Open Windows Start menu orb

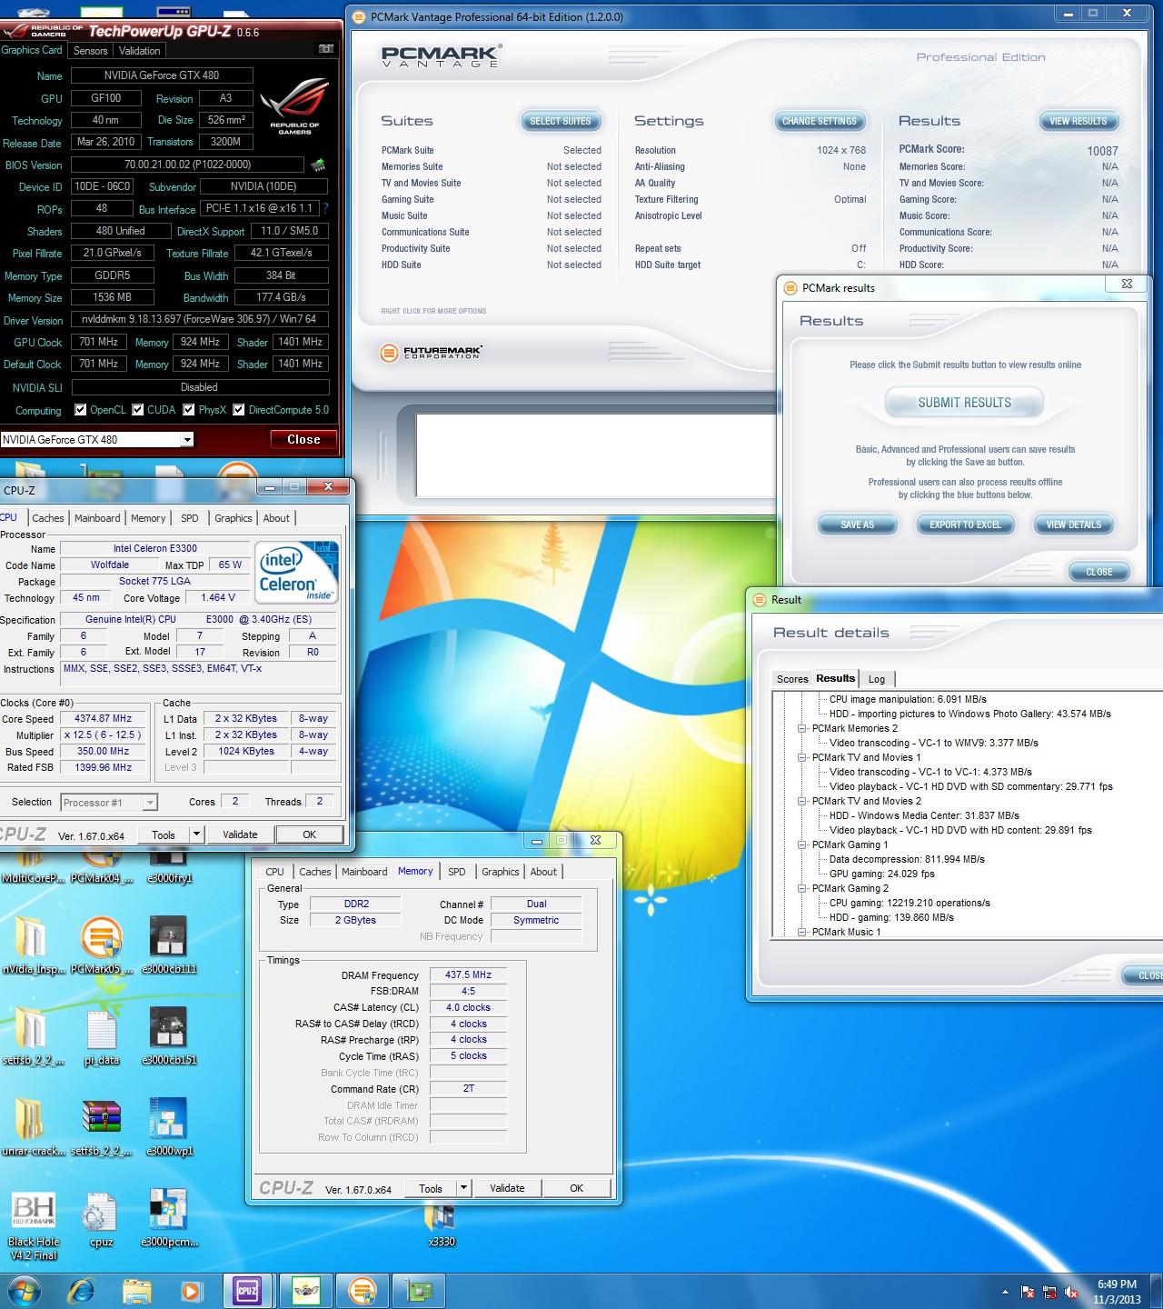click(x=25, y=1291)
